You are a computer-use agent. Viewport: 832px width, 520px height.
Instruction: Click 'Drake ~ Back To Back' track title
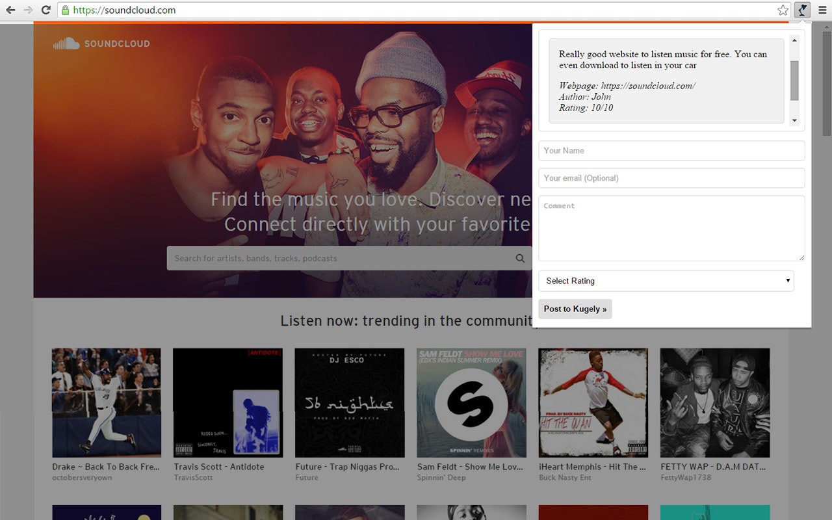(106, 467)
